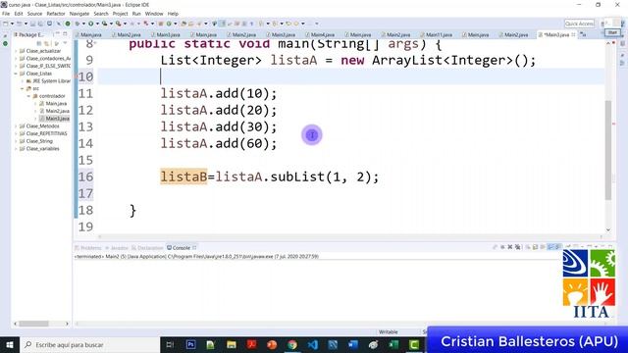Switch to the Declaration tab
628x353 pixels.
click(147, 248)
